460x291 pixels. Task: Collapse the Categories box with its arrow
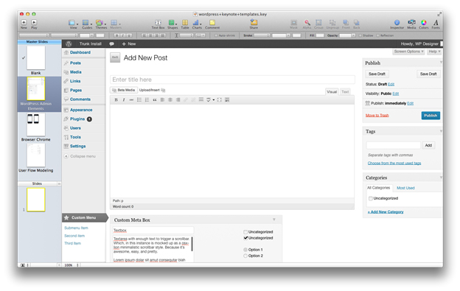coord(441,178)
